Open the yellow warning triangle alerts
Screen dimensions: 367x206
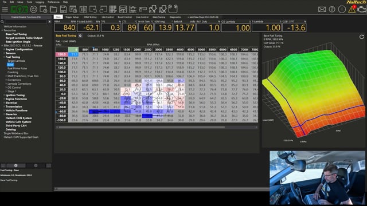tap(352, 9)
